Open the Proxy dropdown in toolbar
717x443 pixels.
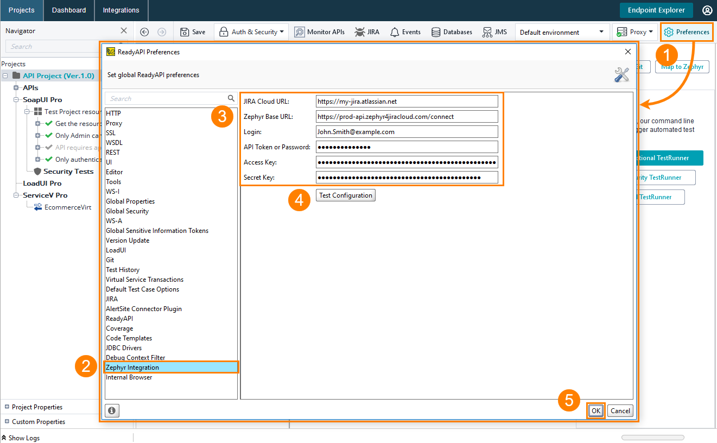[635, 32]
